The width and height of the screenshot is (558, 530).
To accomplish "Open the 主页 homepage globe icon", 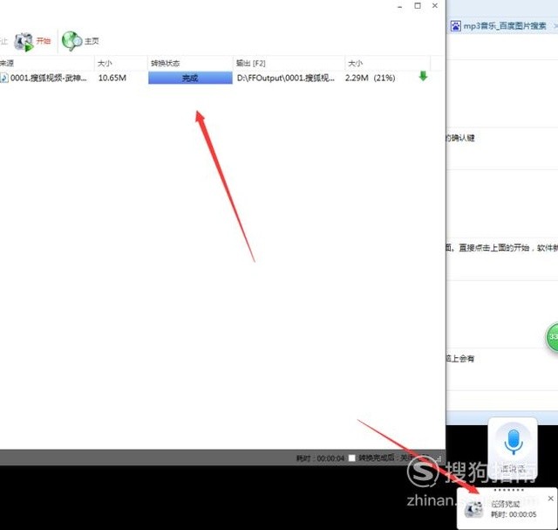I will pyautogui.click(x=71, y=41).
